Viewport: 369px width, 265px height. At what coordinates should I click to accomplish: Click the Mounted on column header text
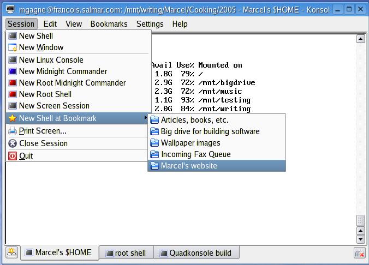click(x=221, y=65)
